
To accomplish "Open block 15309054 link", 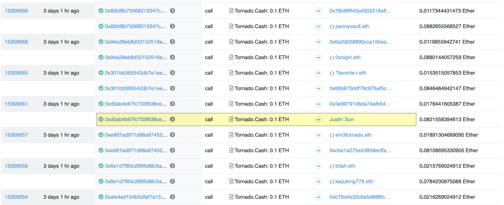I will [x=16, y=197].
